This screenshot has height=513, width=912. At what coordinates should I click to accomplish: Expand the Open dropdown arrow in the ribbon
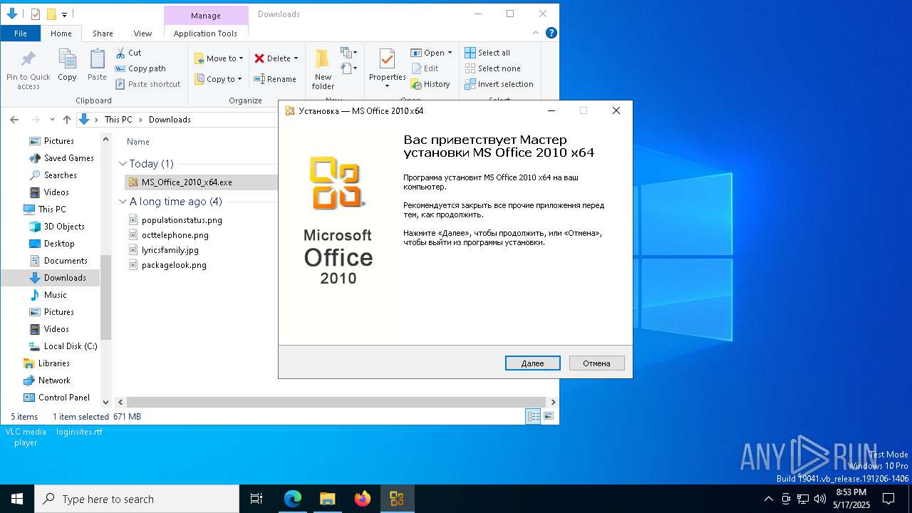tap(450, 53)
